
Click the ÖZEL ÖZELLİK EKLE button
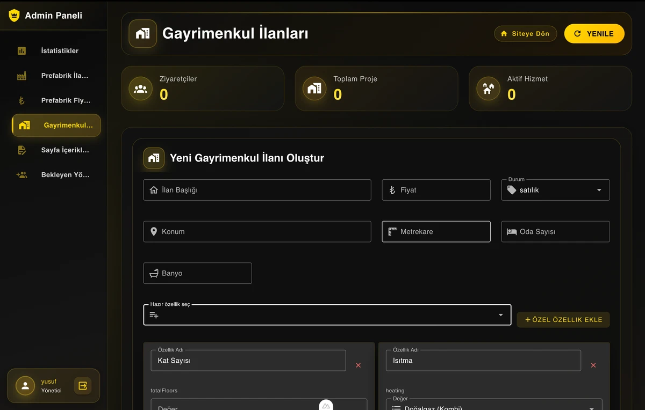(563, 320)
